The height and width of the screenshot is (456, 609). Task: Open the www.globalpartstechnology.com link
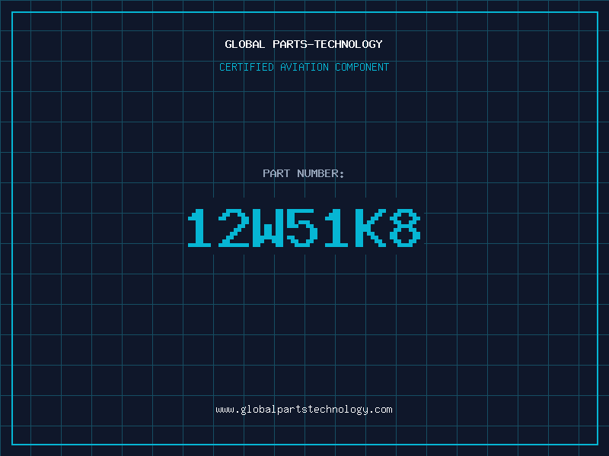(304, 410)
